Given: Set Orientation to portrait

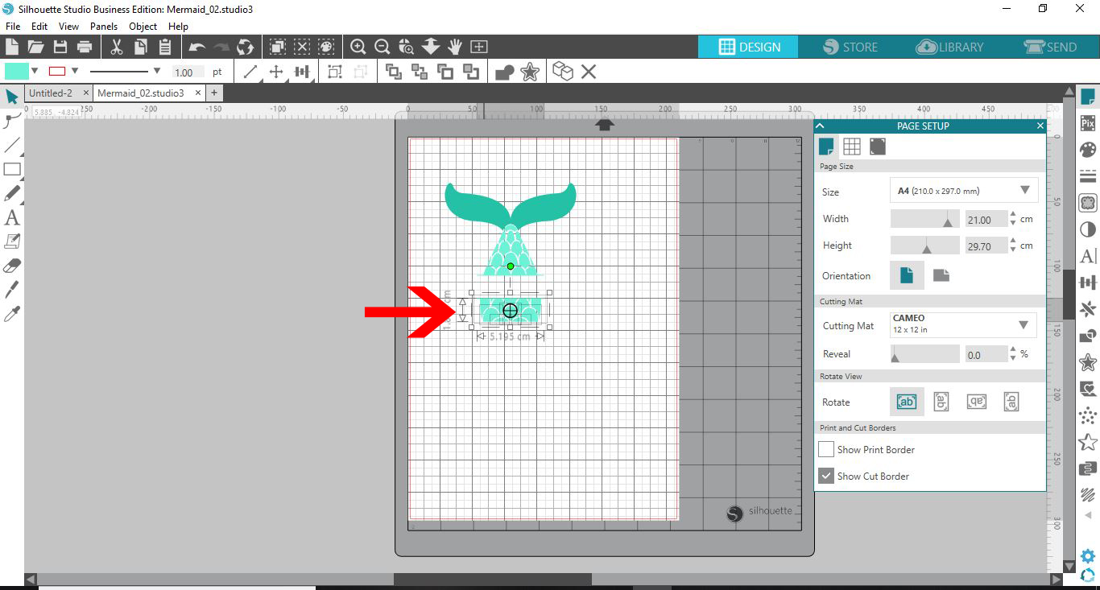Looking at the screenshot, I should click(907, 275).
